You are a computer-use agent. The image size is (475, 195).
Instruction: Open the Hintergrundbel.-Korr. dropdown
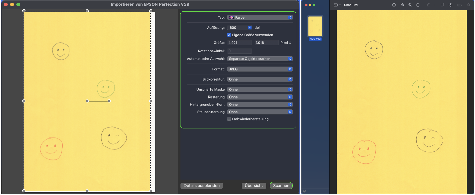click(x=260, y=104)
